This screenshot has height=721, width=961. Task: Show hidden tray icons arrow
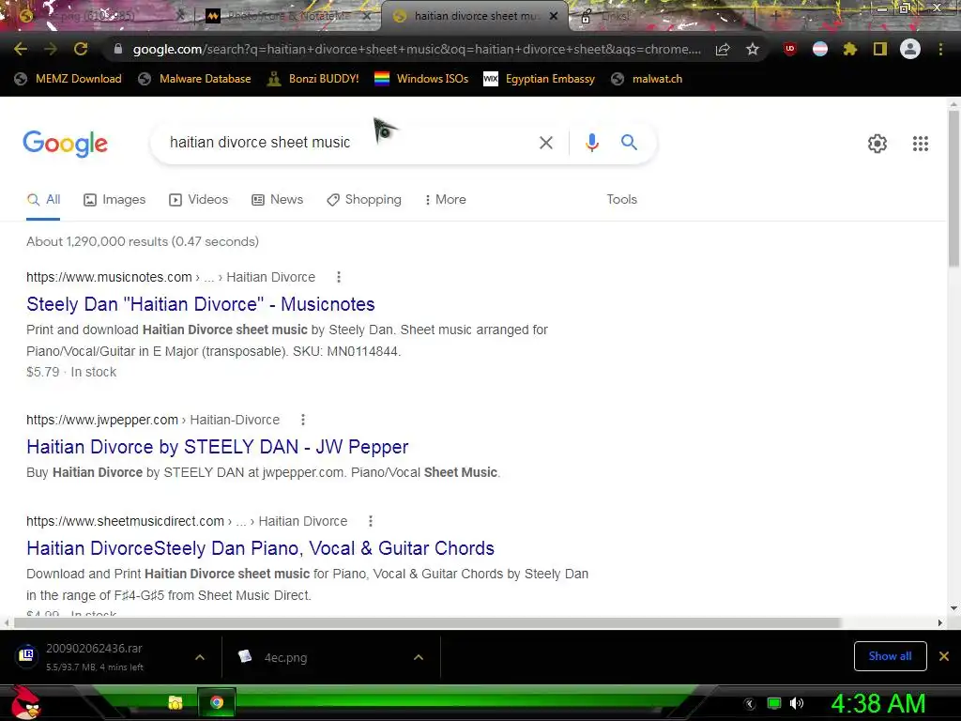pyautogui.click(x=749, y=704)
